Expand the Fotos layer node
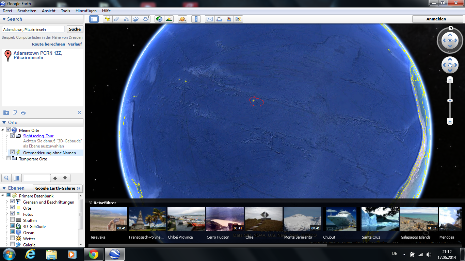This screenshot has height=261, width=465. click(7, 214)
